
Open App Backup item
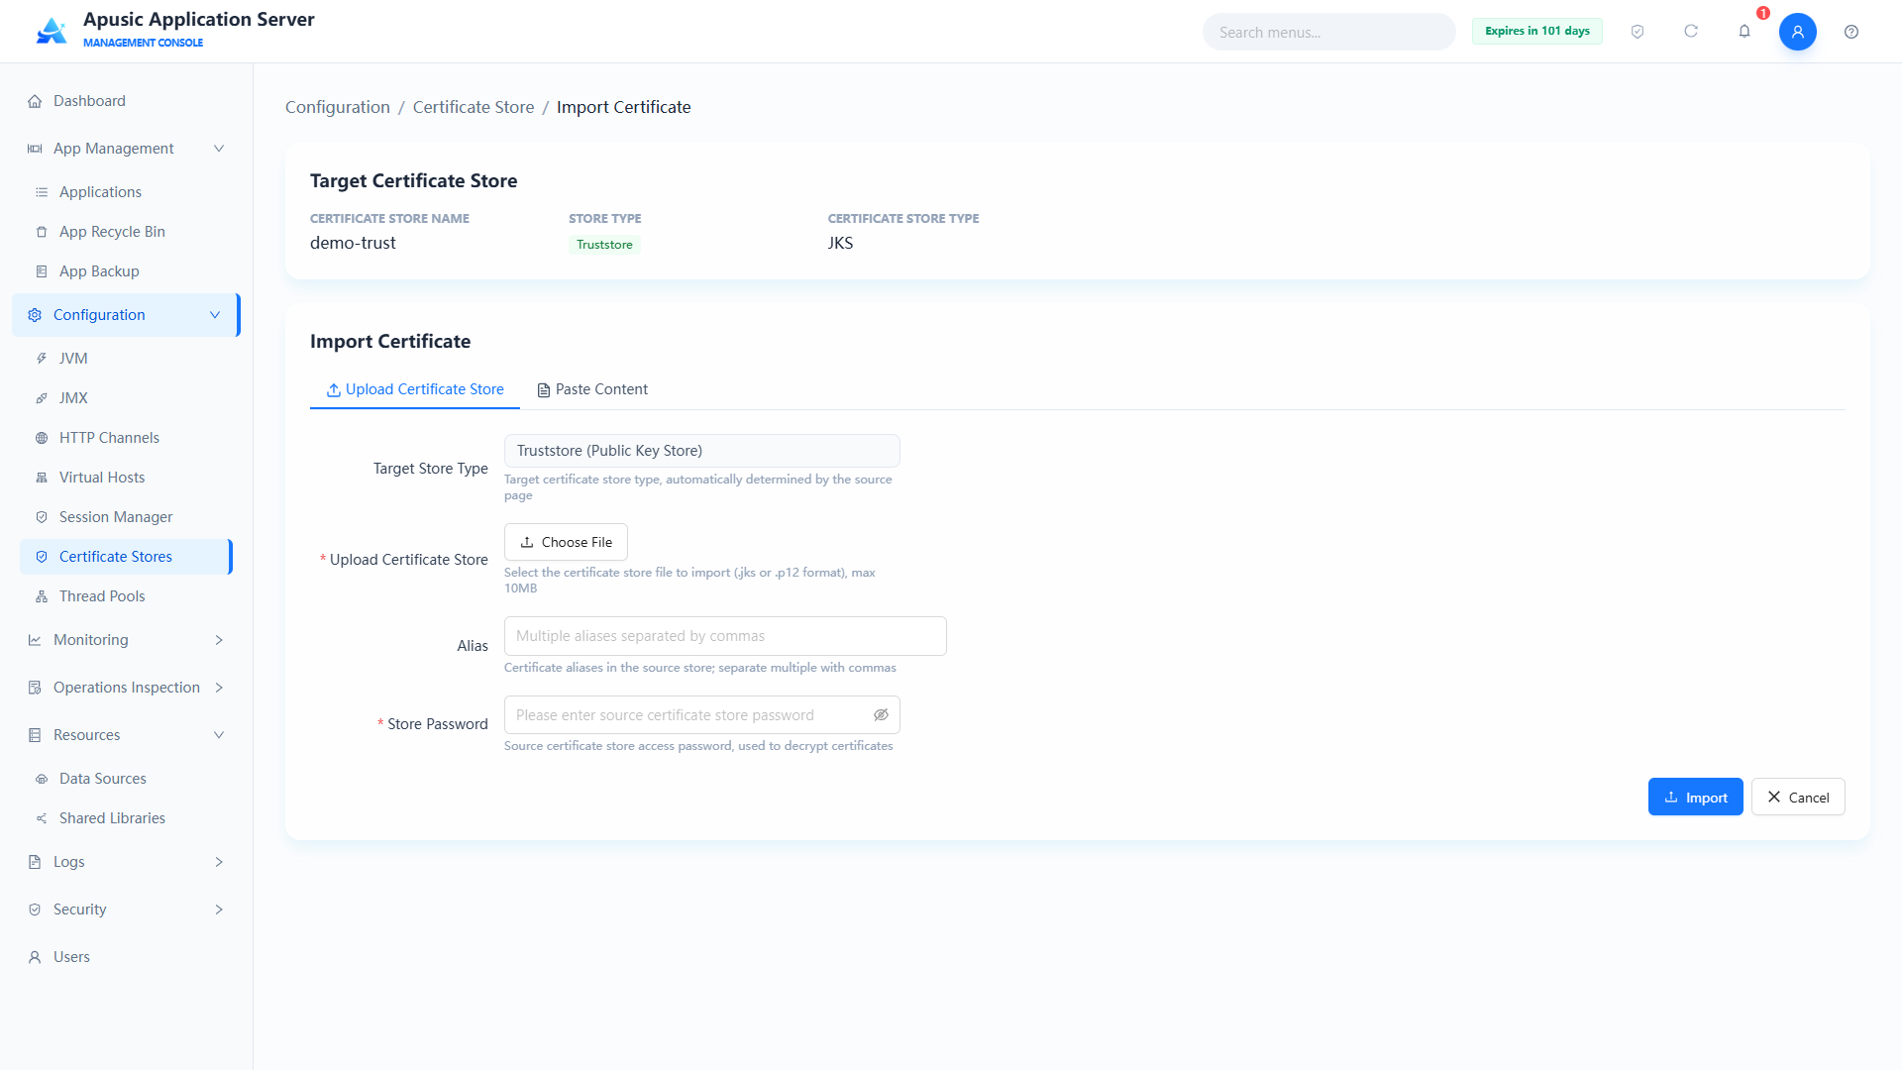pos(127,271)
